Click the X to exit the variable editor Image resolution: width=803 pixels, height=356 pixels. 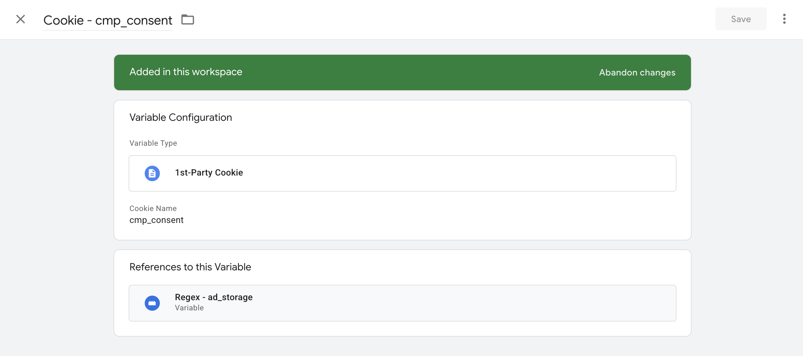point(20,19)
